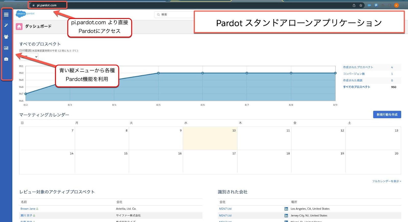Image resolution: width=408 pixels, height=222 pixels.
Task: Open the orange K profile avatar
Action: pyautogui.click(x=396, y=5)
